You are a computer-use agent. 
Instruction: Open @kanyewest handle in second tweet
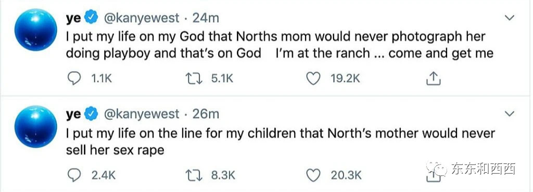[x=141, y=115]
